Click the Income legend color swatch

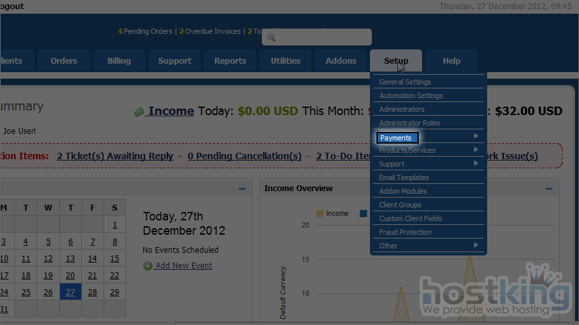tap(319, 214)
